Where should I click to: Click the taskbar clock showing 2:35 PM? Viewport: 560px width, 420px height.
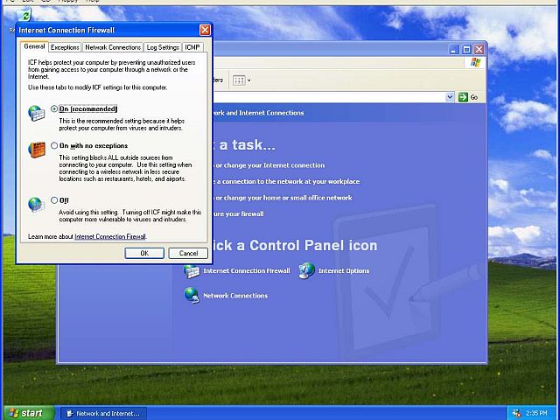[x=536, y=413]
